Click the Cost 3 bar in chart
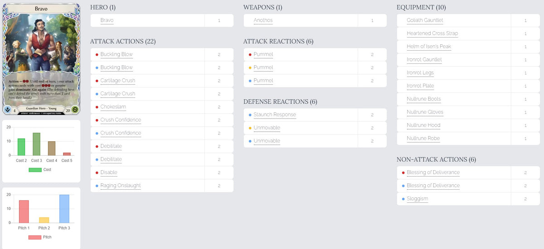 pyautogui.click(x=37, y=144)
